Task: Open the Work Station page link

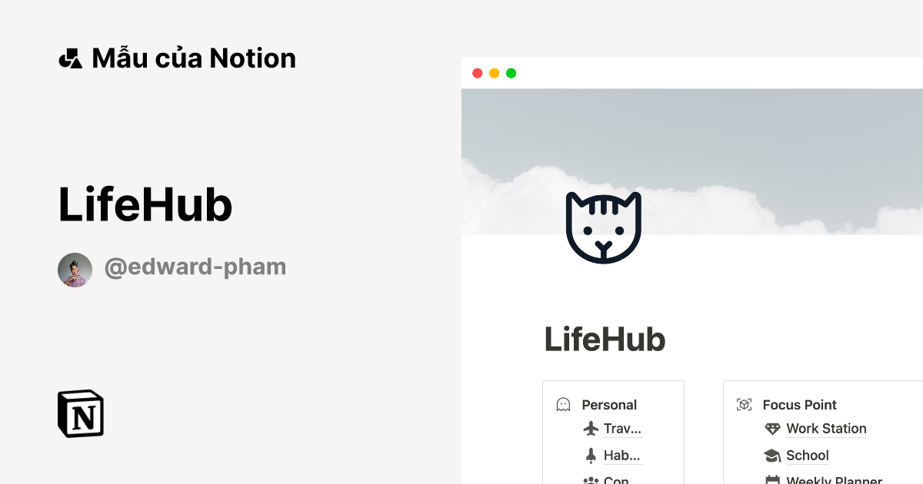Action: (x=826, y=428)
